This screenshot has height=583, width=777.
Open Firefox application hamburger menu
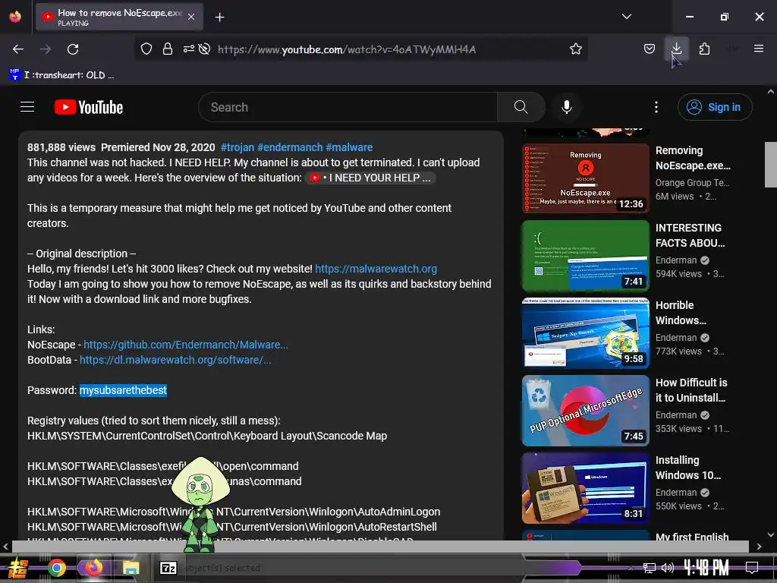pos(758,49)
